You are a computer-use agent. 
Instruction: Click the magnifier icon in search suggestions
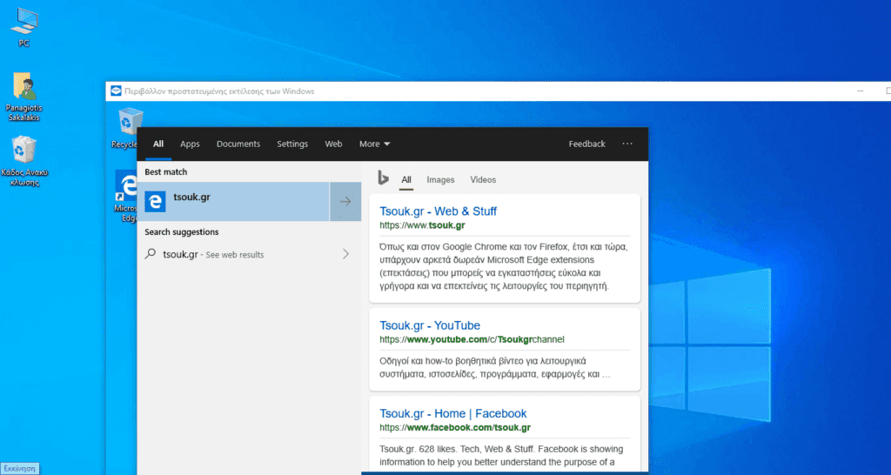click(x=150, y=254)
